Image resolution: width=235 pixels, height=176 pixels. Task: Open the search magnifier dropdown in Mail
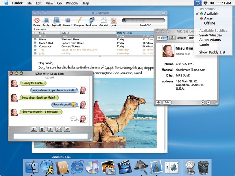pos(124,20)
